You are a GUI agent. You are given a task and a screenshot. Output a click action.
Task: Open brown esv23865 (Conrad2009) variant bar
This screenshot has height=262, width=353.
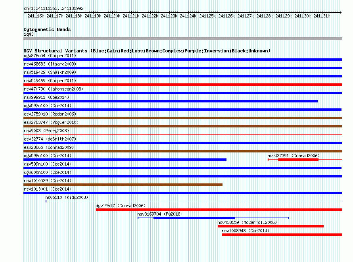[182, 151]
